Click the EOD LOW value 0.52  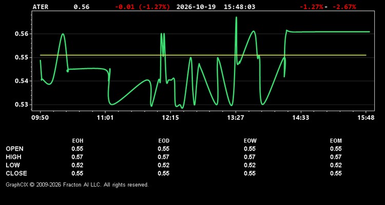click(x=164, y=165)
